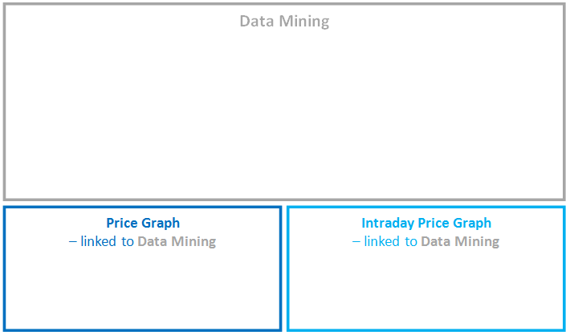Select the Price Graph bold heading
The width and height of the screenshot is (570, 335).
(143, 223)
